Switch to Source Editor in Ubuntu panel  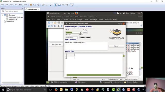pyautogui.click(x=131, y=82)
